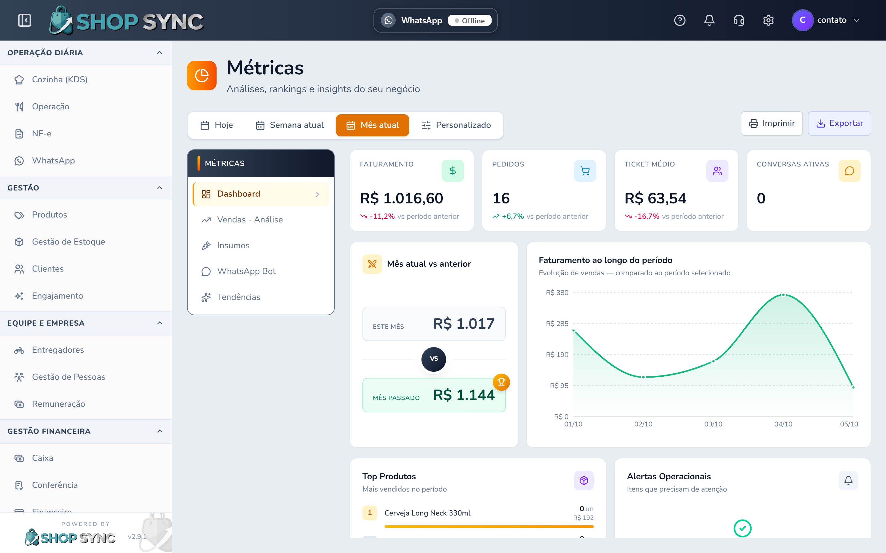Select the Hoje period tab
The image size is (886, 553).
coord(217,125)
